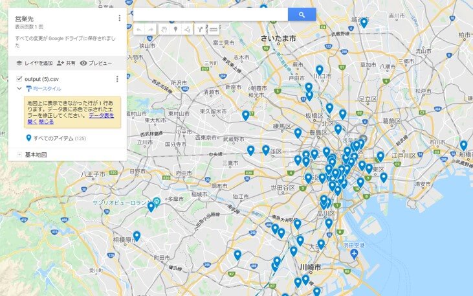Viewport: 473px width, 296px height.
Task: Click the 川崎市 map label
Action: point(311,267)
